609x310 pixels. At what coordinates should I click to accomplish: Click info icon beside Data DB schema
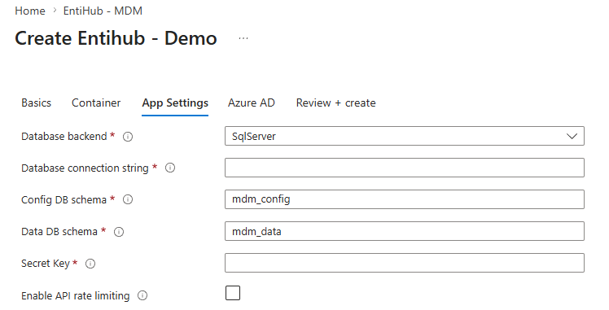[x=119, y=232]
